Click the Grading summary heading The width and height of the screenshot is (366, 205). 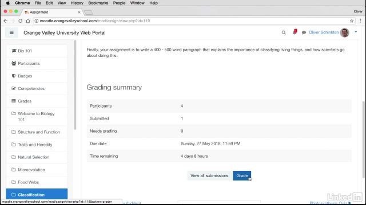[x=114, y=87]
